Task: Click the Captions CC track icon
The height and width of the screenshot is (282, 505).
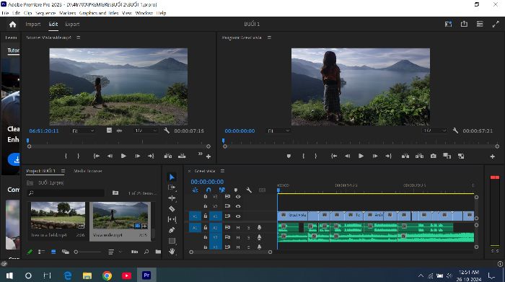Action: pyautogui.click(x=262, y=190)
